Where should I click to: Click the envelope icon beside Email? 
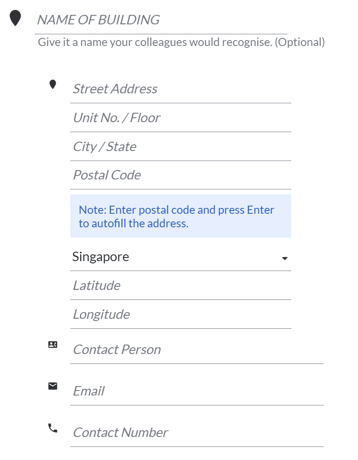click(53, 386)
